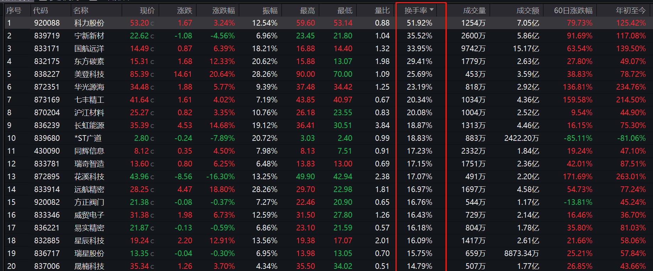Select stock 美登科技 name
This screenshot has width=653, height=271.
coord(89,74)
